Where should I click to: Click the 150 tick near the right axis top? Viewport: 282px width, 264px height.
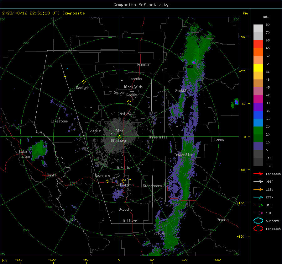click(242, 37)
